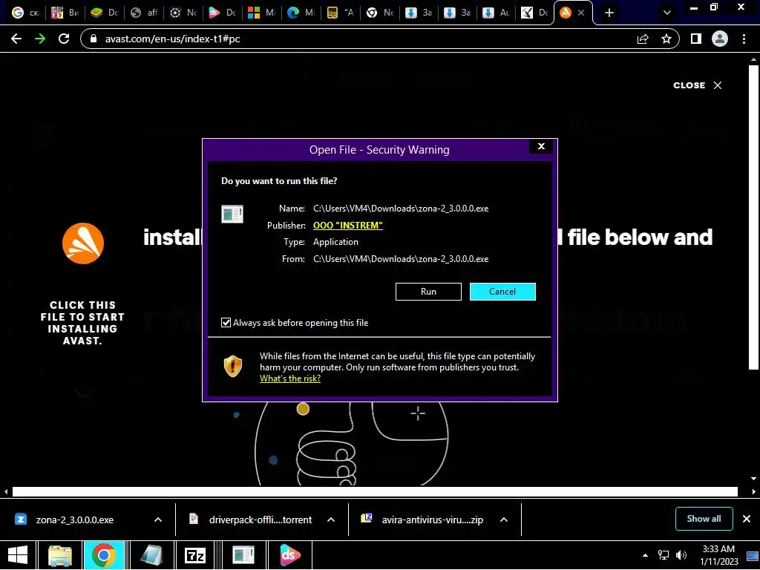Click the horizontal page scrollbar
The width and height of the screenshot is (760, 570).
(375, 492)
